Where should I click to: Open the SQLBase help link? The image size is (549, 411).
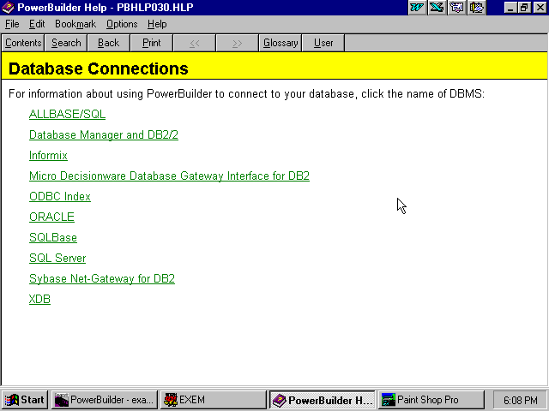tap(53, 238)
